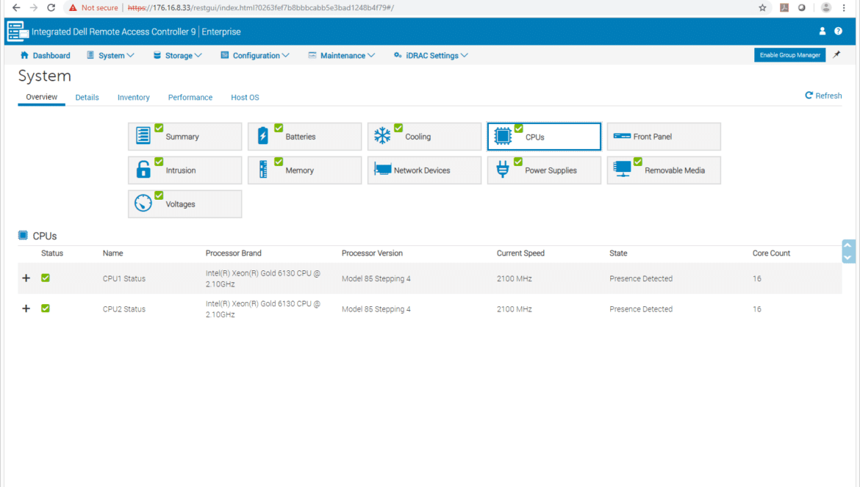The height and width of the screenshot is (487, 860).
Task: Click the Network Devices tile label
Action: pos(422,170)
